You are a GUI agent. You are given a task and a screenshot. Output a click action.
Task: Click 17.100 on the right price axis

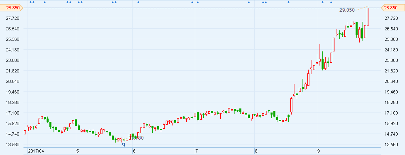pos(392,113)
